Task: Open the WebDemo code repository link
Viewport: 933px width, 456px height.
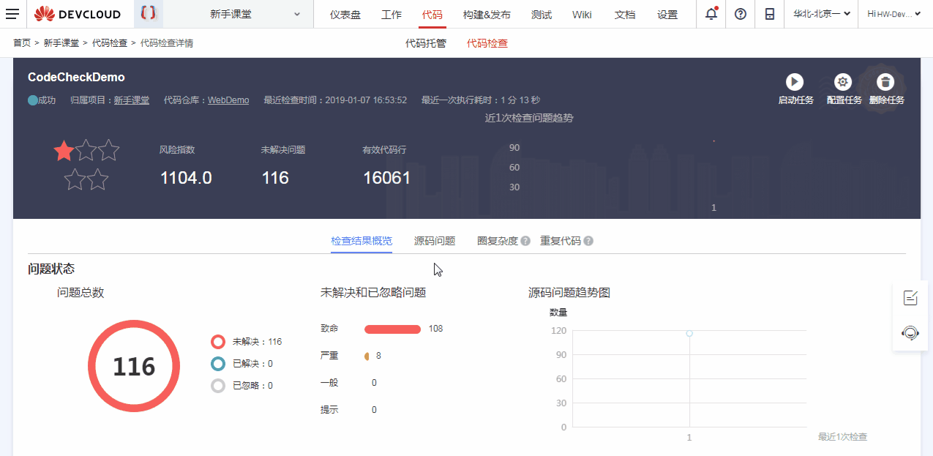Action: point(228,100)
